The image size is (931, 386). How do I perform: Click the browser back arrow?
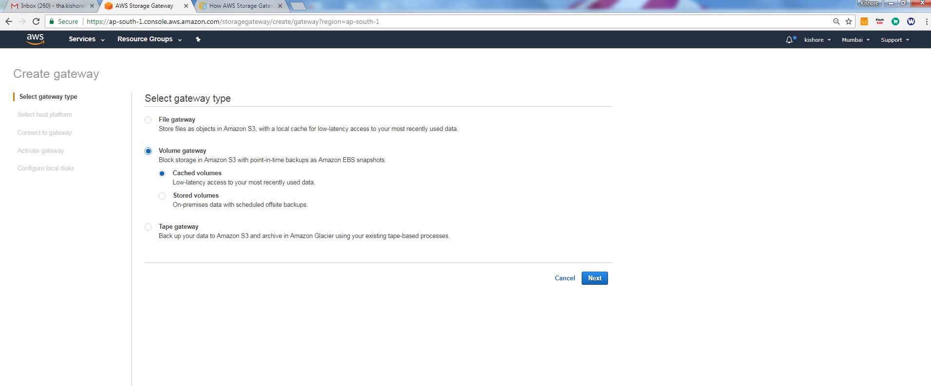coord(9,21)
